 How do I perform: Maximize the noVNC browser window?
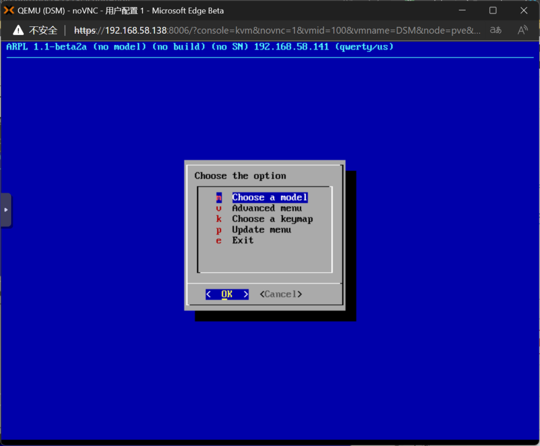[x=493, y=11]
